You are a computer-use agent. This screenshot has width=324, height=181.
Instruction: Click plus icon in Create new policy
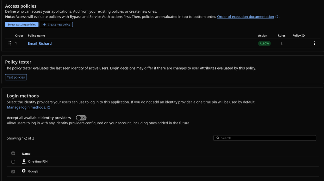(44, 25)
